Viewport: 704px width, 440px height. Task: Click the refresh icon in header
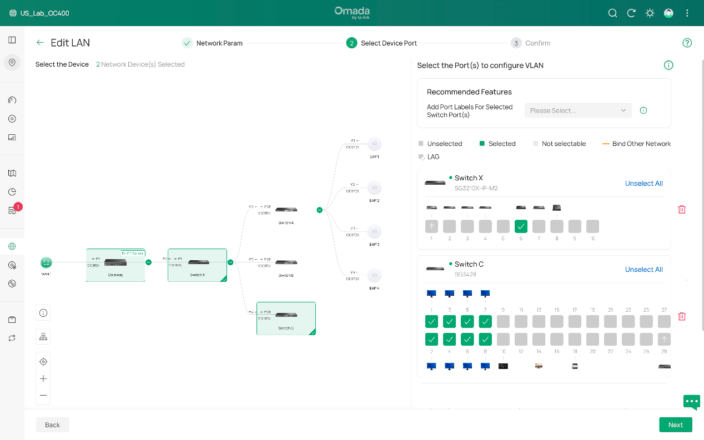631,13
